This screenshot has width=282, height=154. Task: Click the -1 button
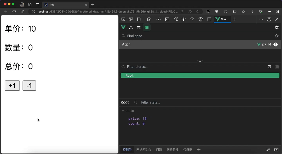tap(29, 86)
